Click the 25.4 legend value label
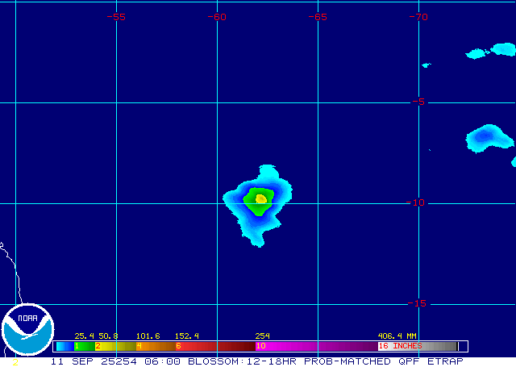The height and width of the screenshot is (367, 516). point(84,336)
